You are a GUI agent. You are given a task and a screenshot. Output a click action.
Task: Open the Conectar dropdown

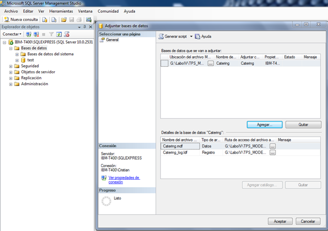(12, 34)
